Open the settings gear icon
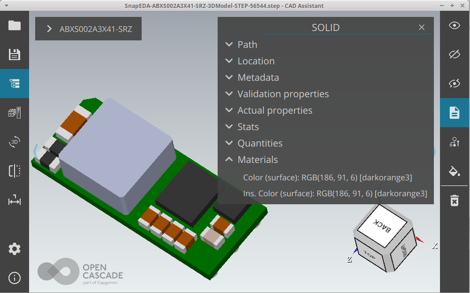The image size is (470, 293). (15, 249)
